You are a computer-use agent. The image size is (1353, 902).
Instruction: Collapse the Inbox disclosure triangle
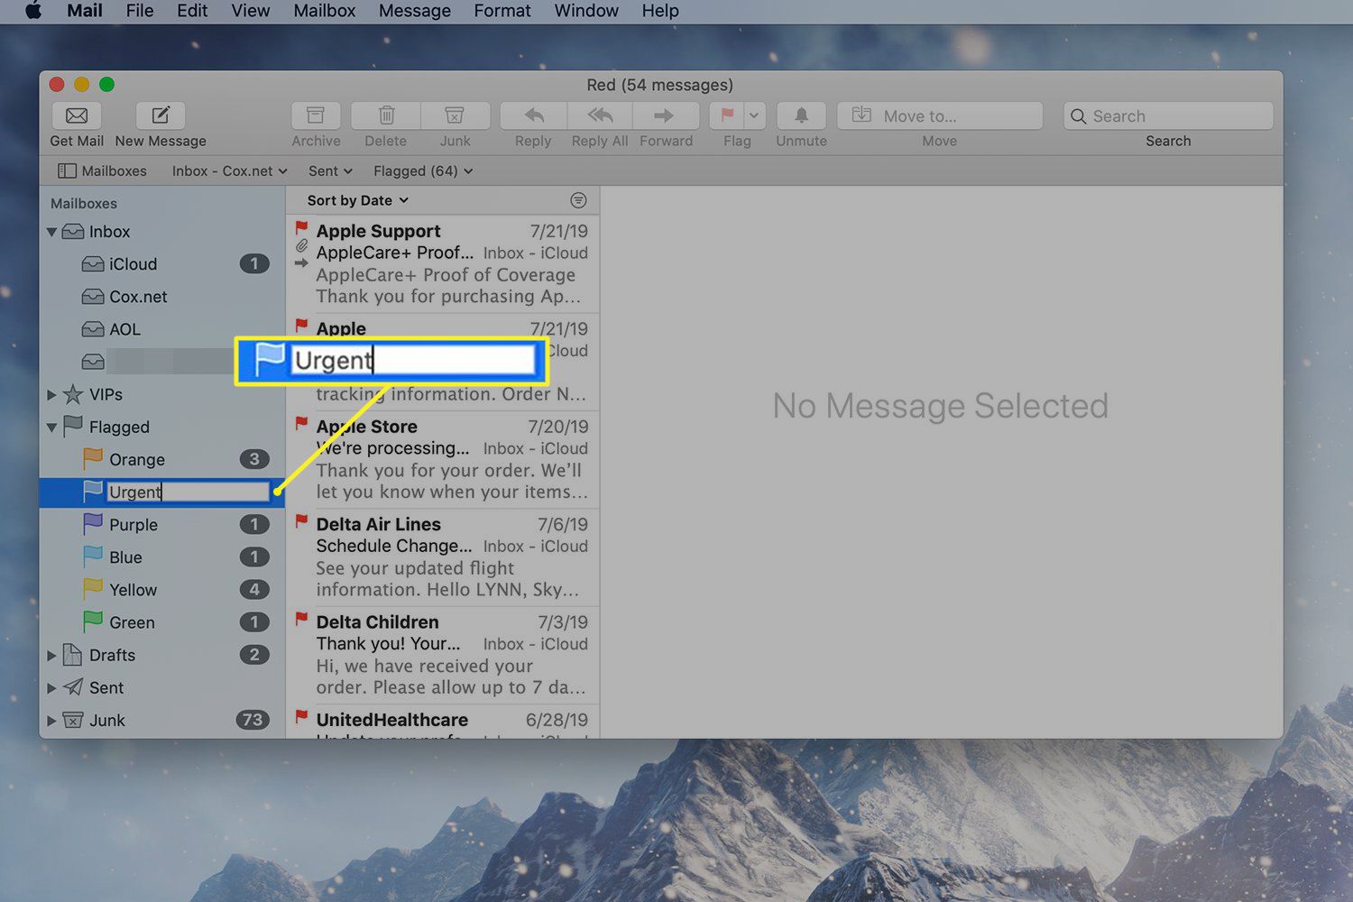pyautogui.click(x=51, y=232)
